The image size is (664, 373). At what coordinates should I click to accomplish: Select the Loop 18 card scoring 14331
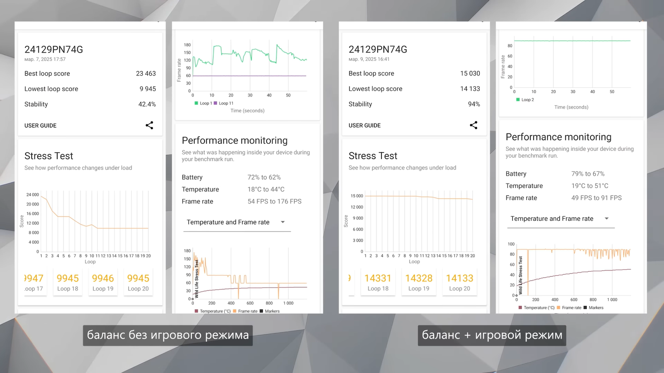tap(378, 282)
